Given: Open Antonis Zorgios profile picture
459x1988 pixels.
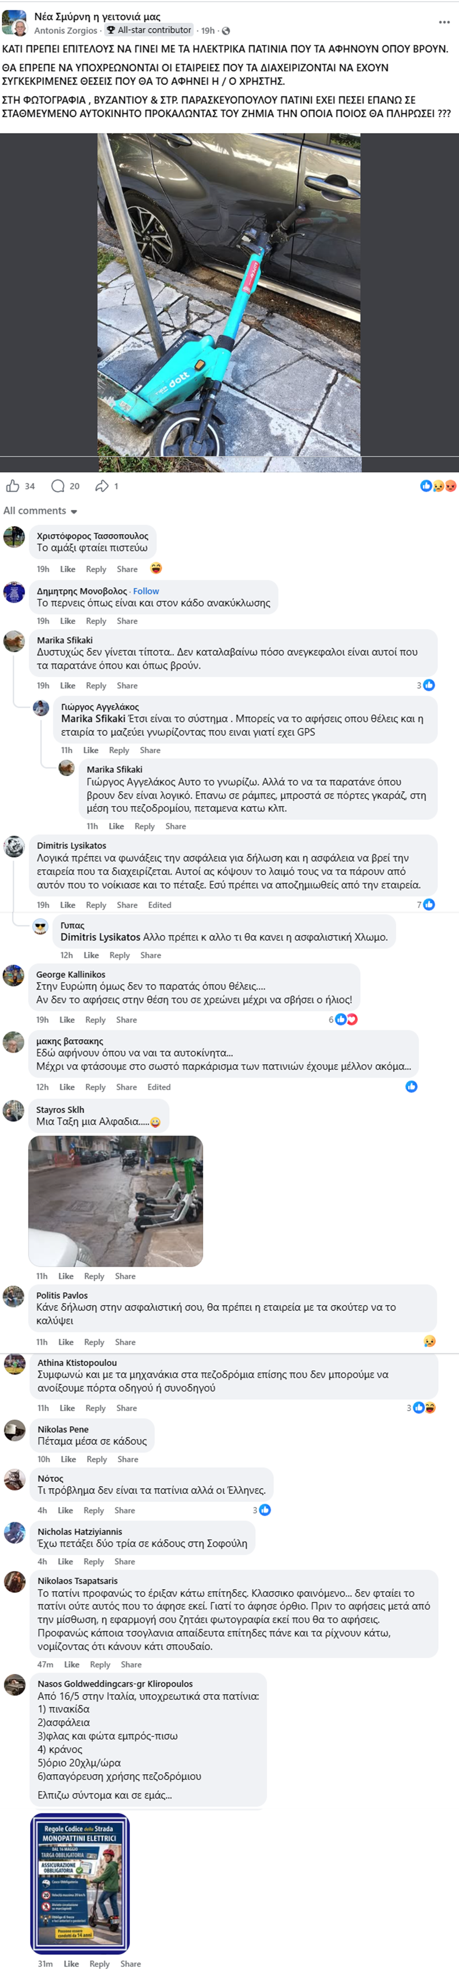Looking at the screenshot, I should click(x=15, y=23).
